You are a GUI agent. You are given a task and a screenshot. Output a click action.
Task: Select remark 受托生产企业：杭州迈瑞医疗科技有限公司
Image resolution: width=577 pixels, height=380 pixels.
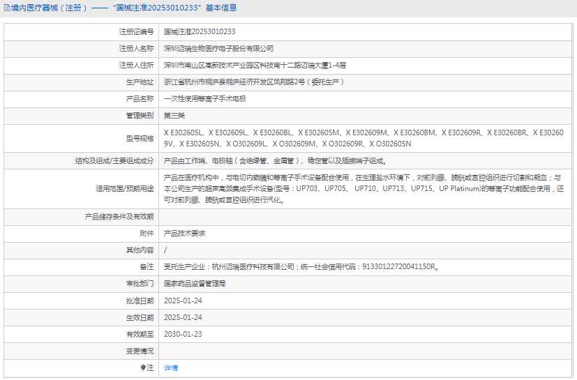pos(301,267)
